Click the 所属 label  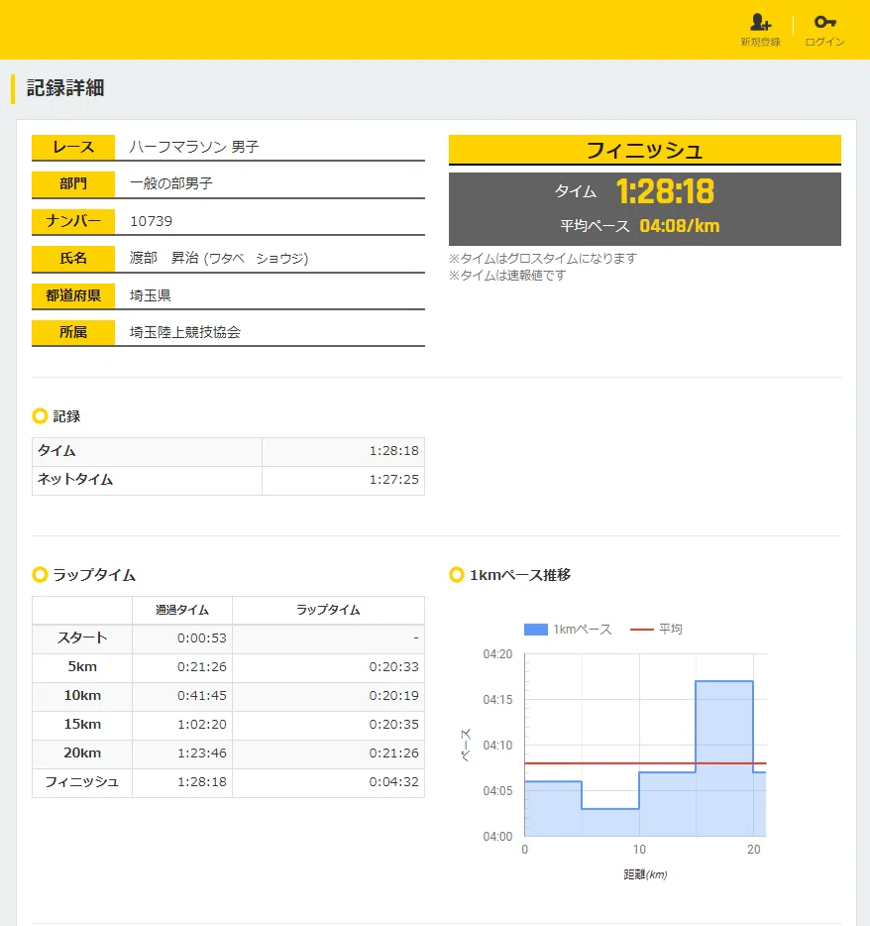73,332
